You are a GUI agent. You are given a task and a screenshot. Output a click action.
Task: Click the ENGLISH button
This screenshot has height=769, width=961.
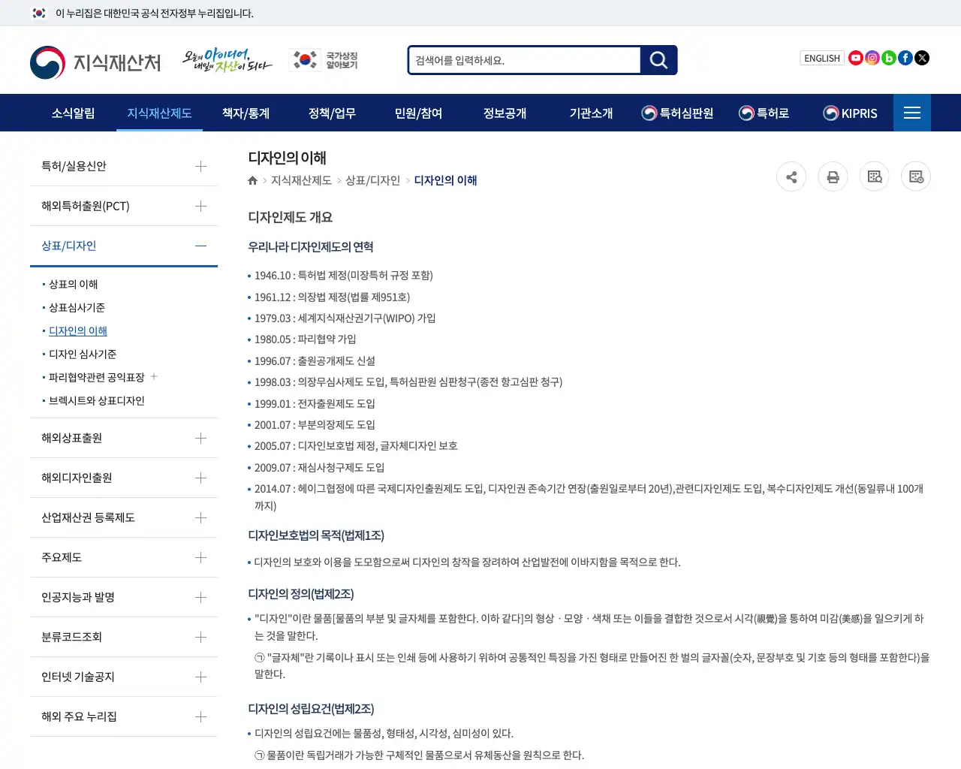[821, 58]
